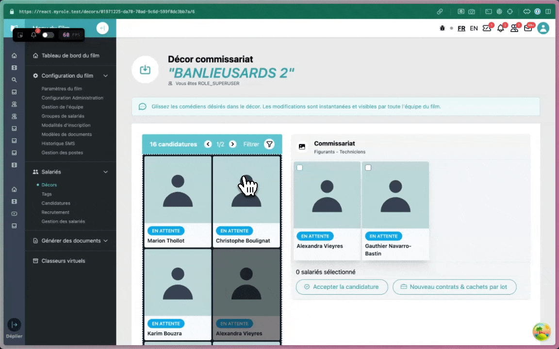Screen dimensions: 559x349
Task: Check the checkbox on Alexandra Vieyres card
Action: tap(299, 167)
